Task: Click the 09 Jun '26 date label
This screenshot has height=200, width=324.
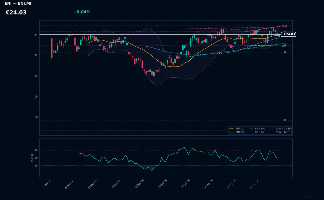Action: [117, 184]
